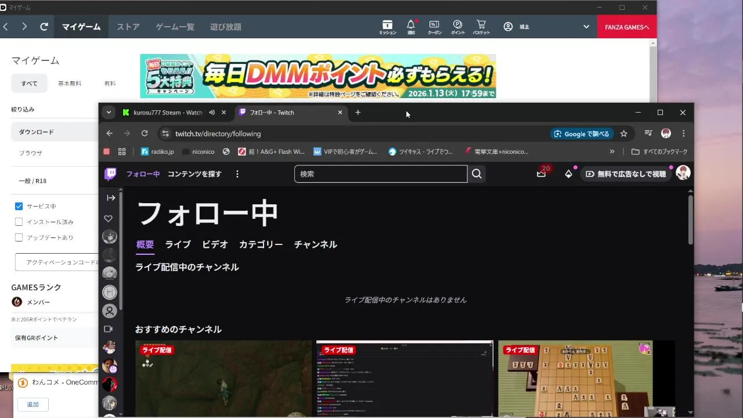Open Chrome apps grid bookmark icon
The height and width of the screenshot is (418, 743).
122,152
